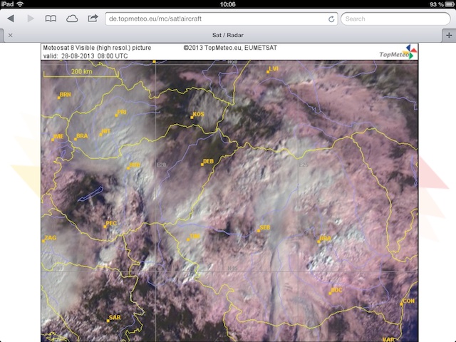Focus the Search field
456x342 pixels.
pos(395,19)
